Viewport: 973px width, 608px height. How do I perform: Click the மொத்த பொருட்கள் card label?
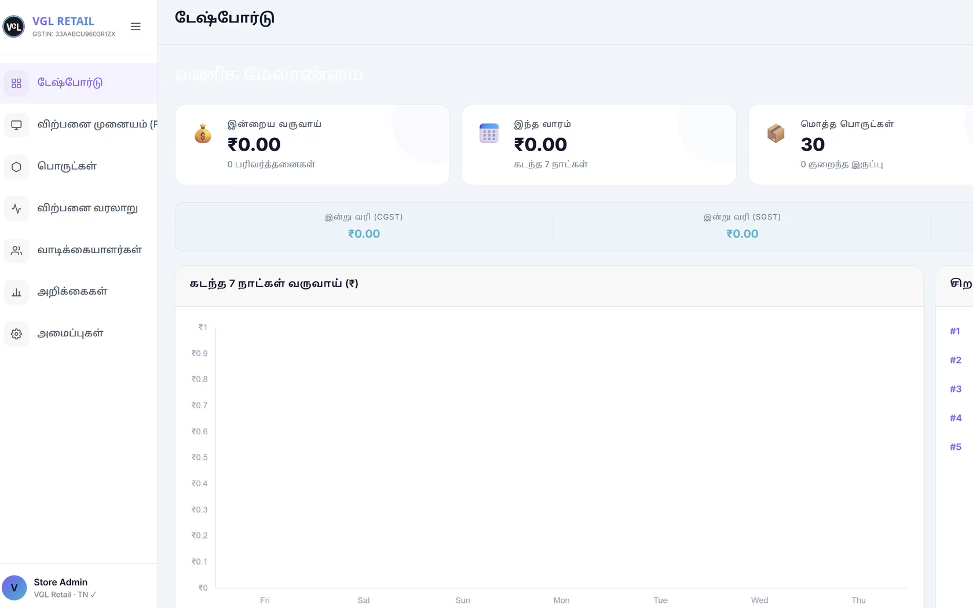(x=847, y=124)
